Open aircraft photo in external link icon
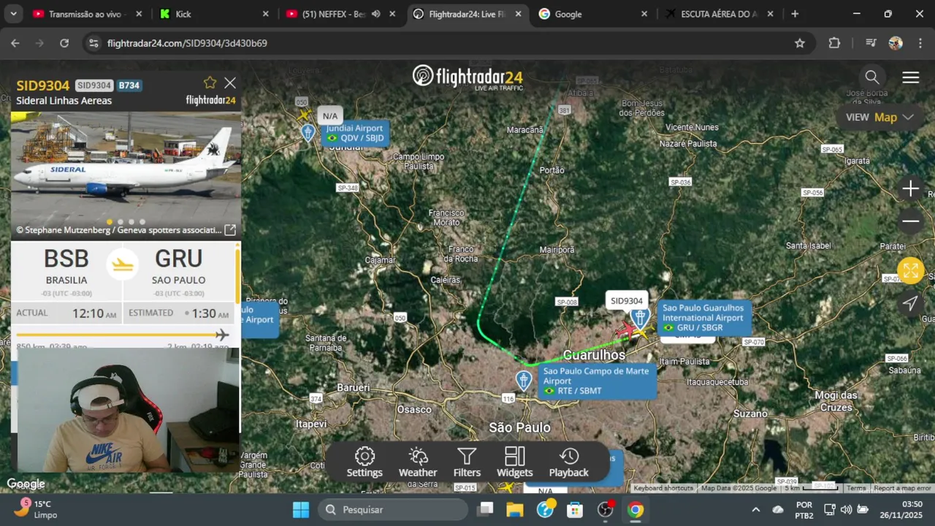The height and width of the screenshot is (526, 935). point(230,230)
